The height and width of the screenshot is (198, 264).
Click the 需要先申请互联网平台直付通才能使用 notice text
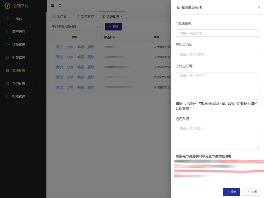tap(204, 156)
